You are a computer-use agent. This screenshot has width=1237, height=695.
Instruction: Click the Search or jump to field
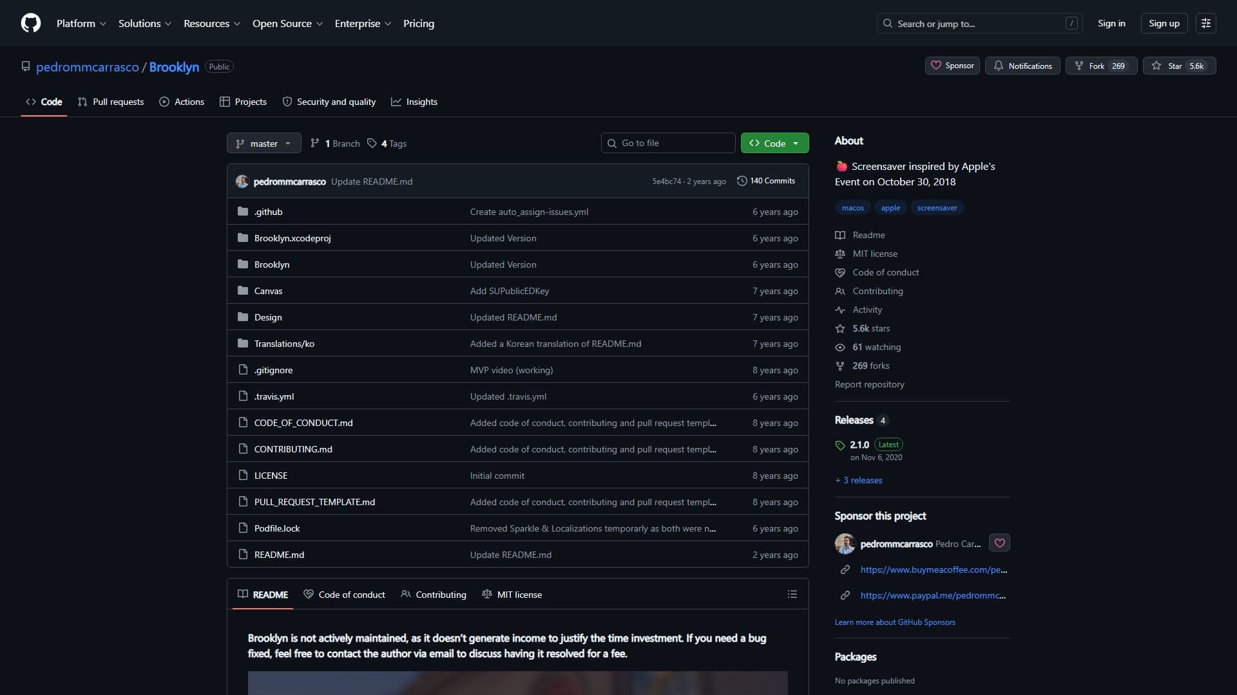coord(980,23)
